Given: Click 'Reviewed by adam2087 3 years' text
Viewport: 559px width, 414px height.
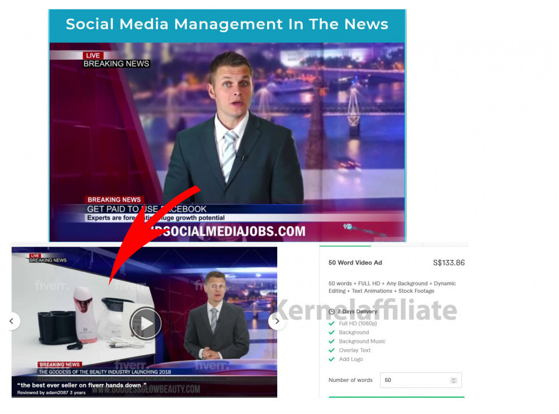Looking at the screenshot, I should (x=51, y=393).
